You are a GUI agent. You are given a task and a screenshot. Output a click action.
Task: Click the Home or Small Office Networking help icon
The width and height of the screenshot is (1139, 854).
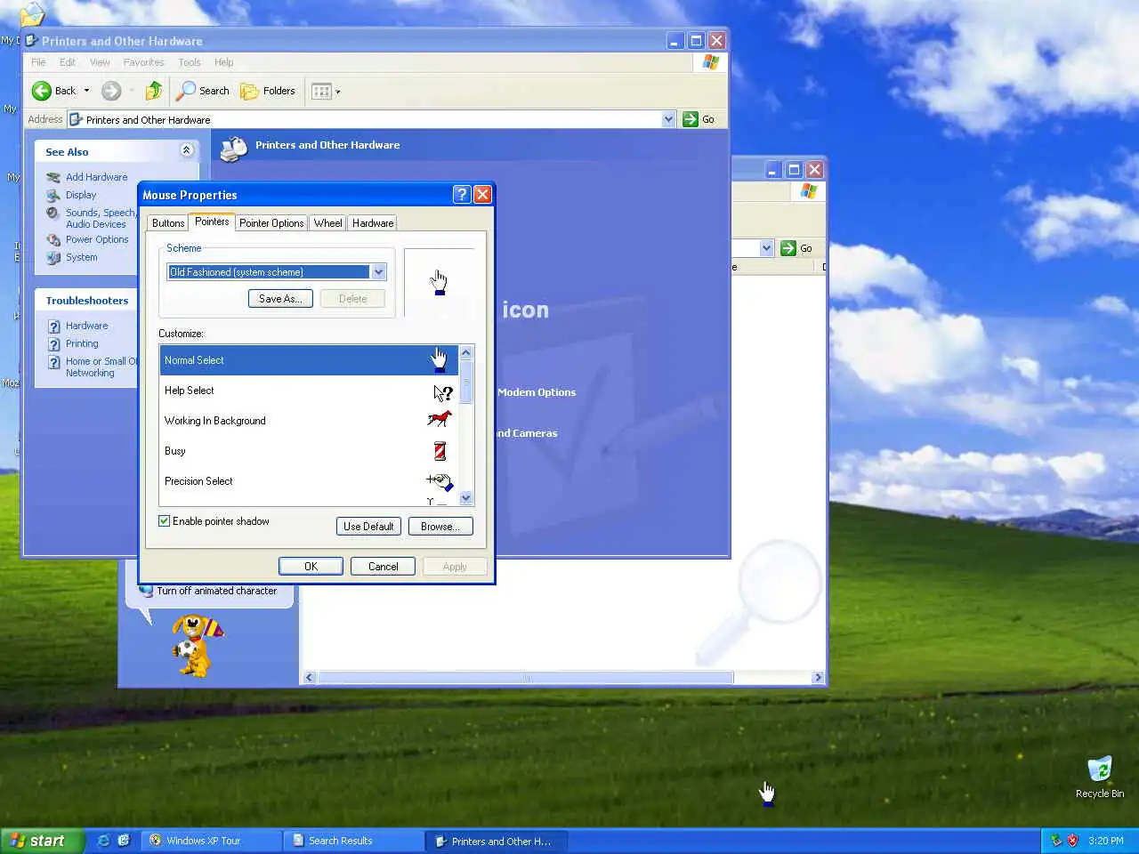coord(54,362)
